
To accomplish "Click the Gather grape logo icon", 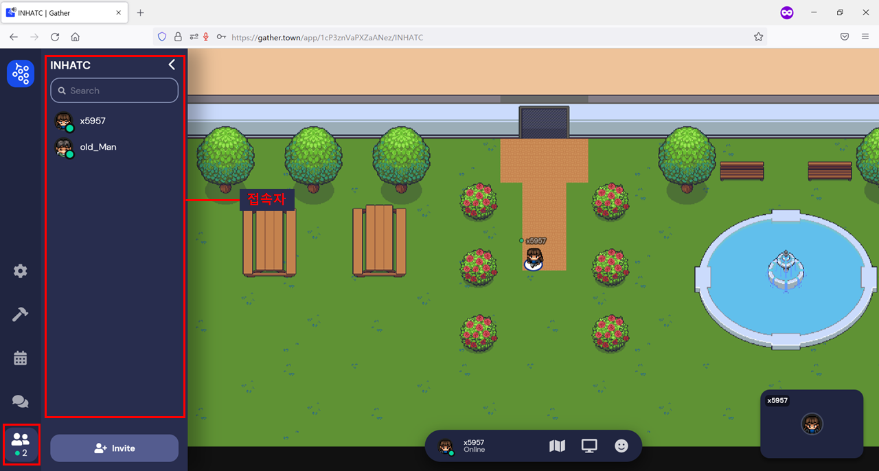I will click(x=21, y=73).
